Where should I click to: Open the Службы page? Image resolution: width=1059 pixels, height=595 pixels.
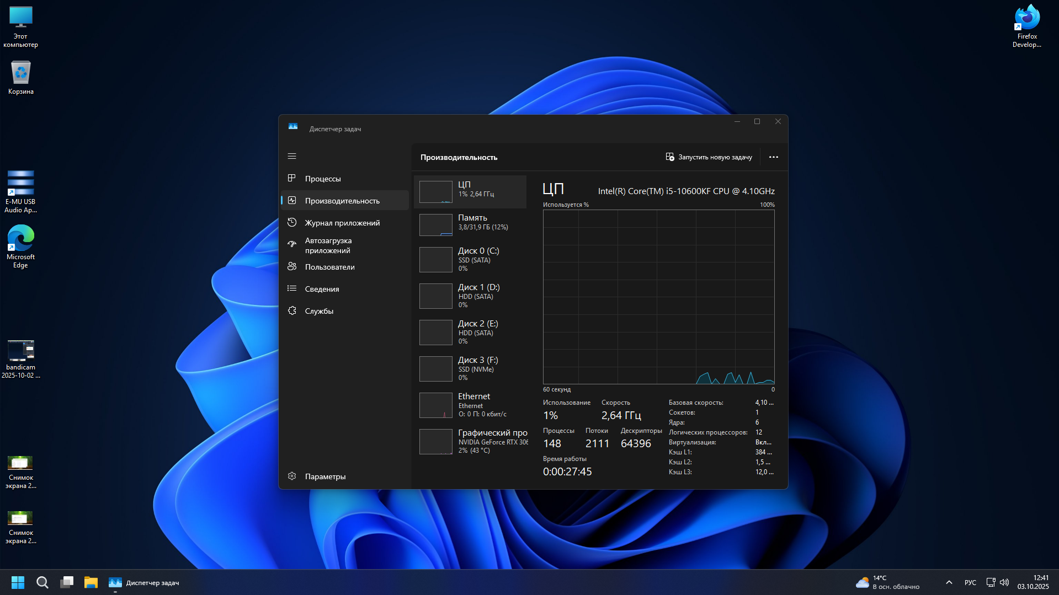345,311
